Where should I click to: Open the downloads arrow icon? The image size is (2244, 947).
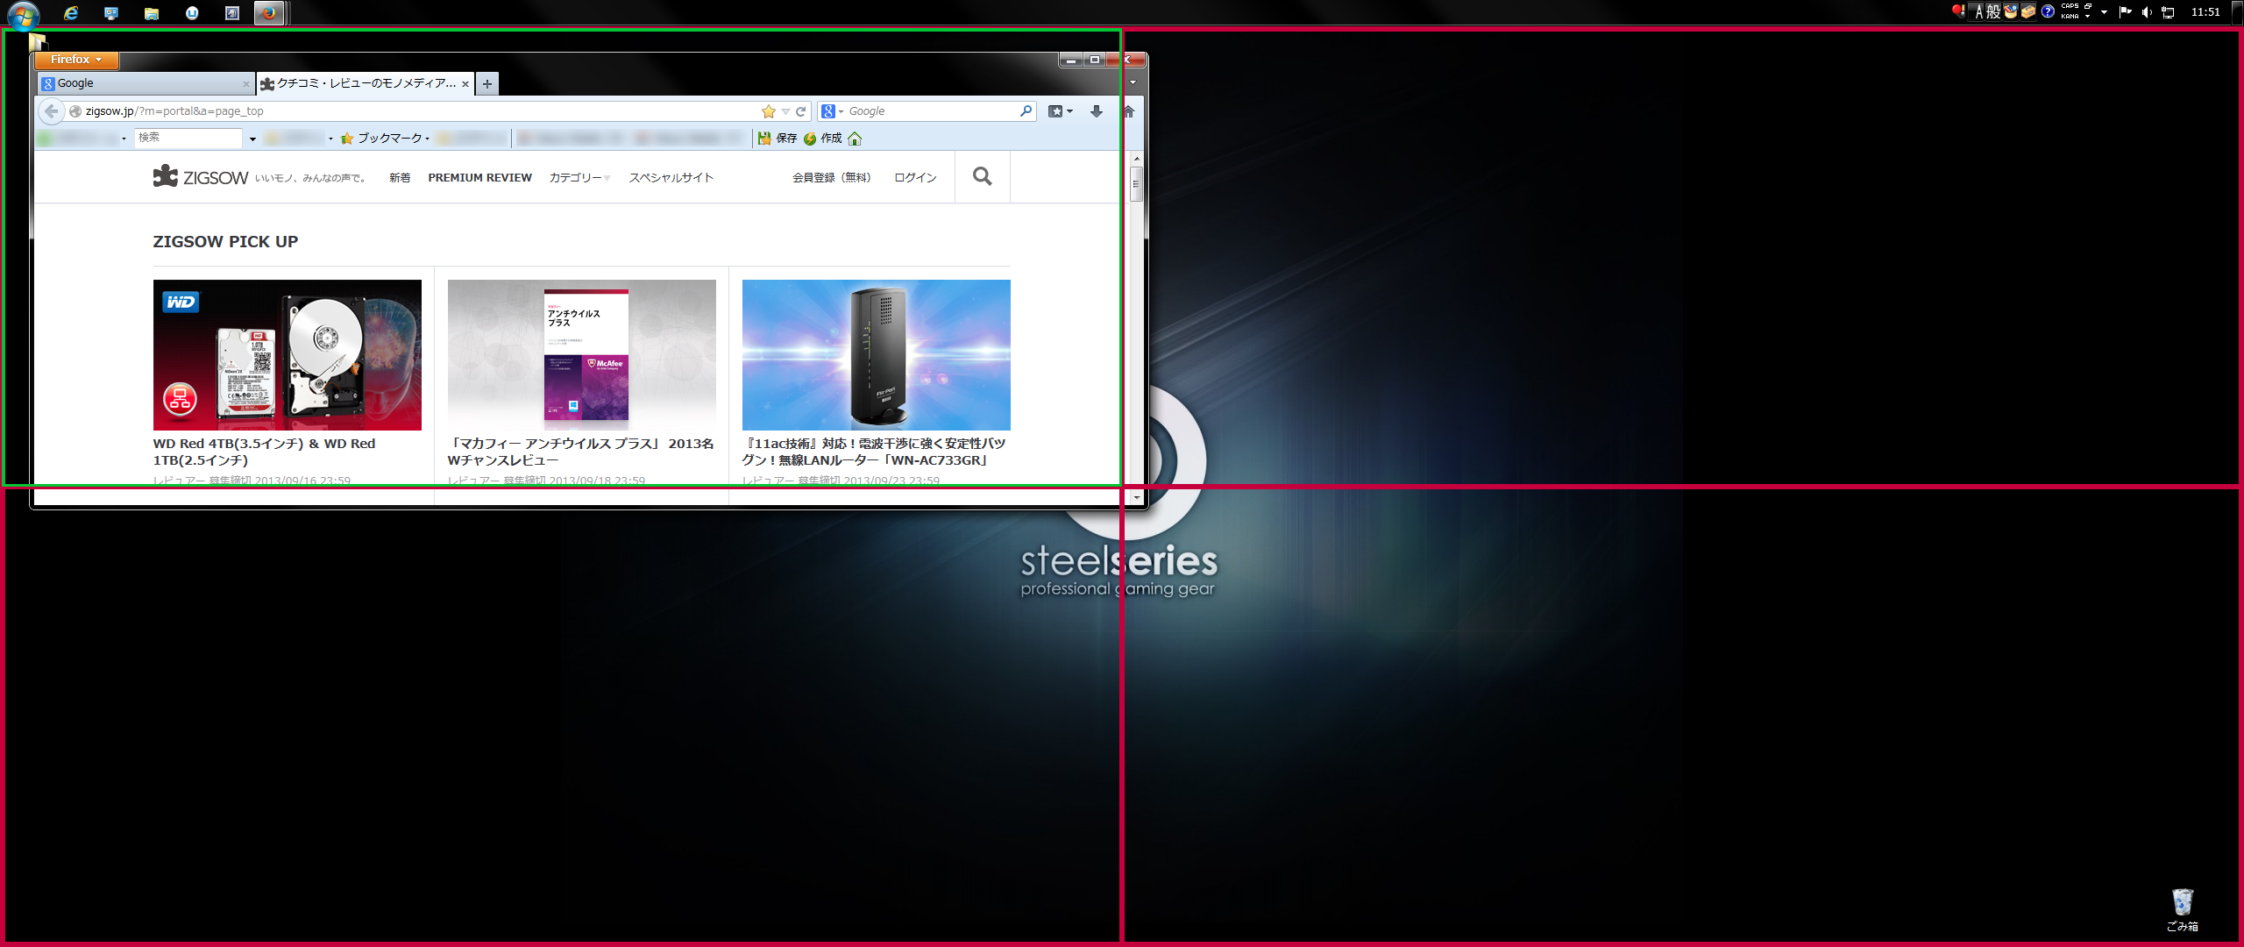tap(1096, 111)
